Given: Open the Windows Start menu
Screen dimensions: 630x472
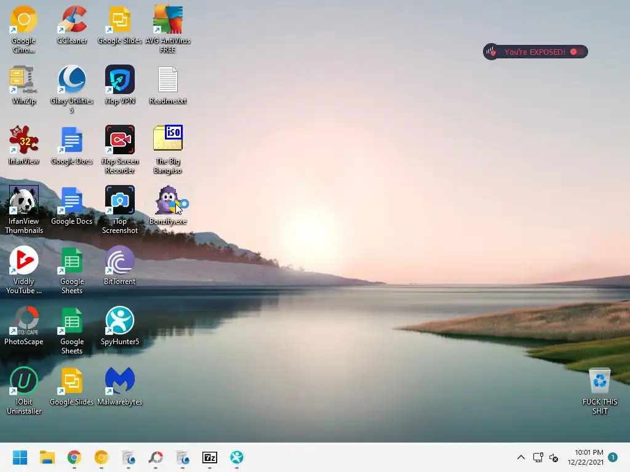Looking at the screenshot, I should [20, 457].
